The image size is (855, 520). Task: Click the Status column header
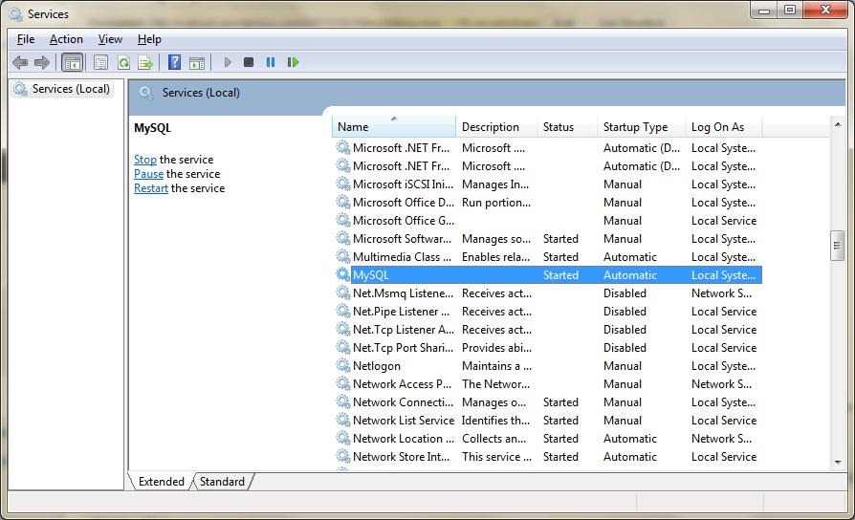(x=566, y=127)
